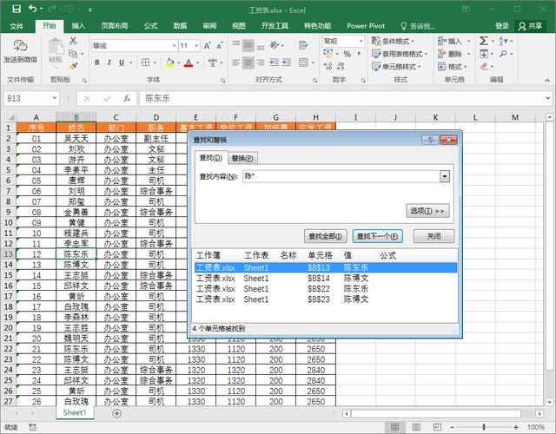This screenshot has width=556, height=434.
Task: Toggle Underline formatting
Action: coord(122,62)
